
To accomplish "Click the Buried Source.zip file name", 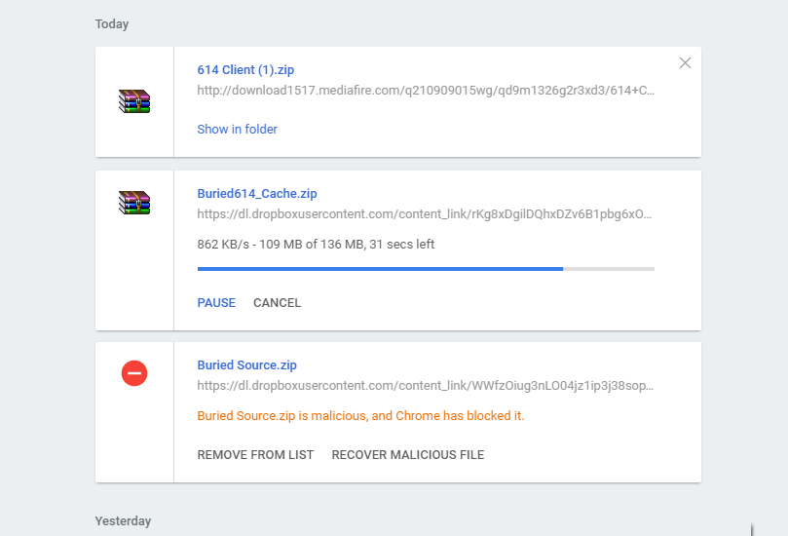I will [247, 365].
